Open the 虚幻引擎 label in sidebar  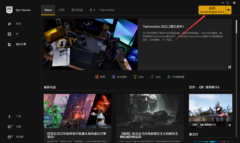coord(21,44)
